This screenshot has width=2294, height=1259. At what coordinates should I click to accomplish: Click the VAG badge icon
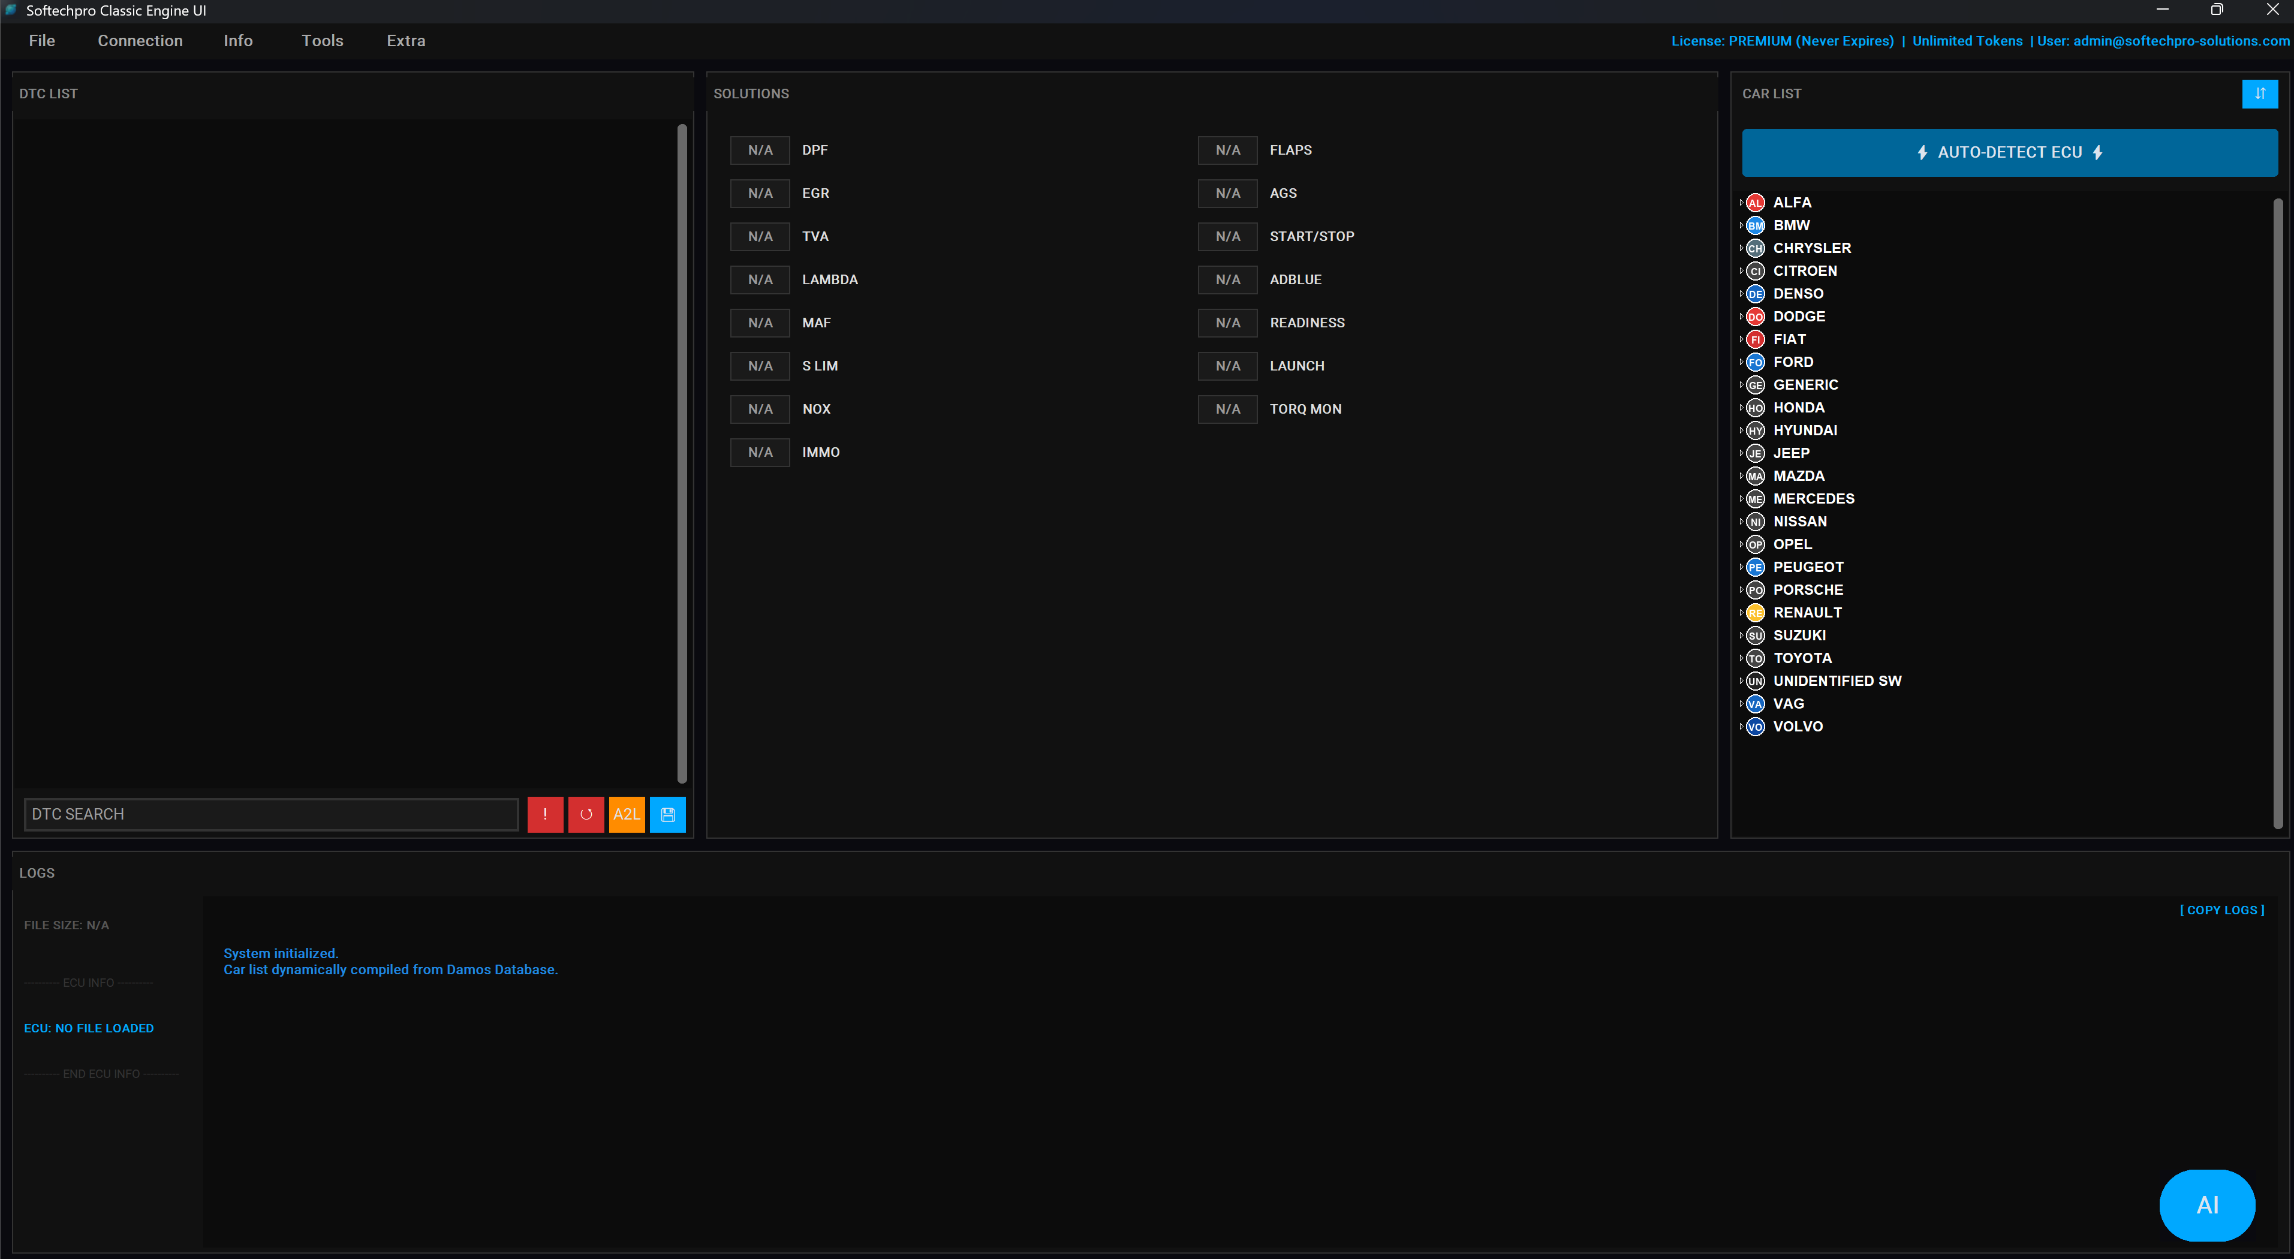pos(1755,704)
